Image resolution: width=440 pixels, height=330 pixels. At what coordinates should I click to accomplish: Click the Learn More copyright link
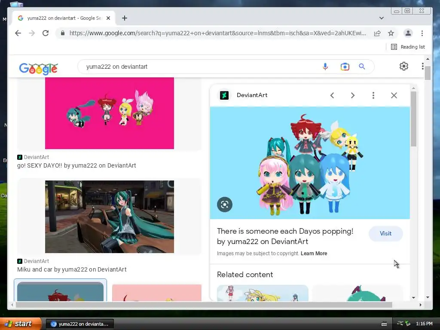tap(314, 254)
